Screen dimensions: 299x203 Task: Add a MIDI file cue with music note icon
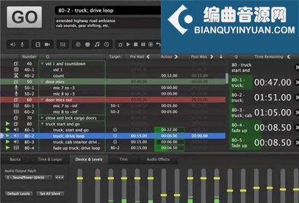coord(97,44)
